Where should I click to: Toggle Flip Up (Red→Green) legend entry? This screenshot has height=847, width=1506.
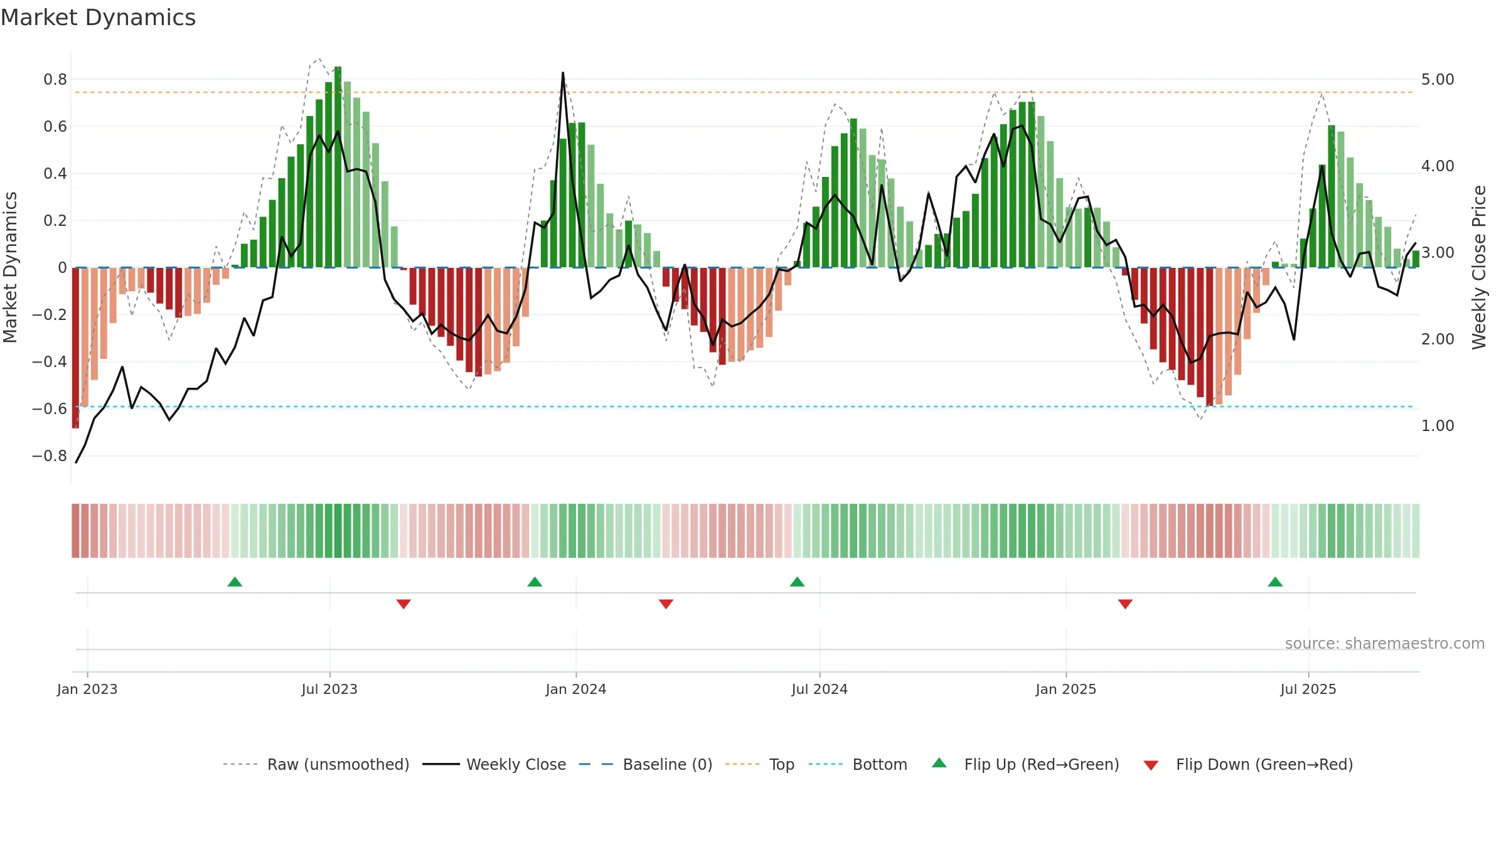[1026, 764]
